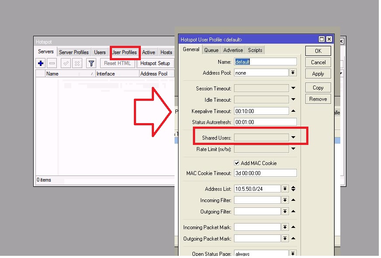Click the Name column header
Viewport: 381px width, 258px height.
[70, 74]
